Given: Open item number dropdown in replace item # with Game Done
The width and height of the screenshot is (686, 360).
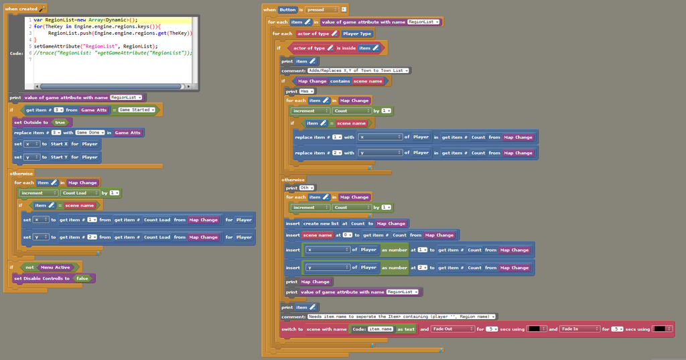Looking at the screenshot, I should (x=56, y=133).
